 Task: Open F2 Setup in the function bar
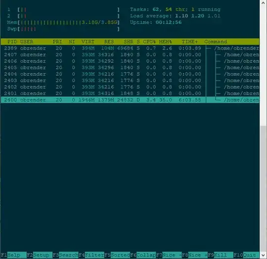pos(40,255)
